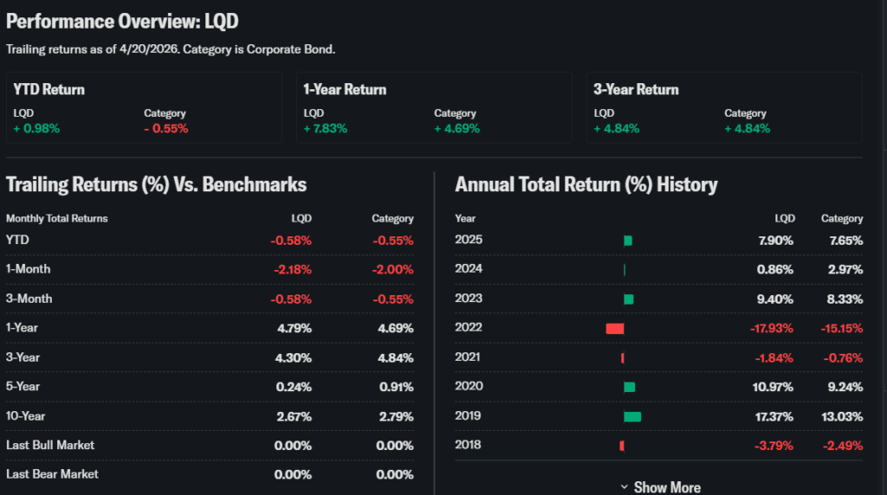The image size is (887, 495).
Task: Click the 10-Year trailing return row label
Action: click(x=26, y=416)
